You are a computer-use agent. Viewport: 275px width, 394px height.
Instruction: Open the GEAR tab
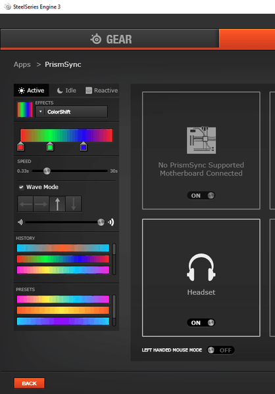pos(110,39)
